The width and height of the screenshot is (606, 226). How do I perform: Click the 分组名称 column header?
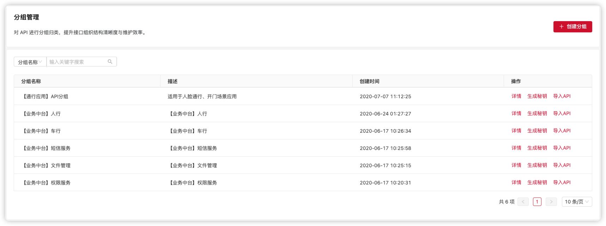[31, 81]
